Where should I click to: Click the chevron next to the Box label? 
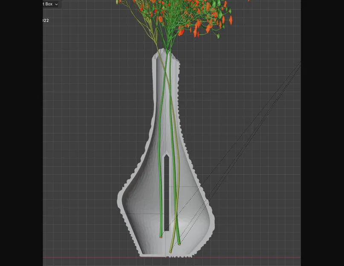(56, 4)
